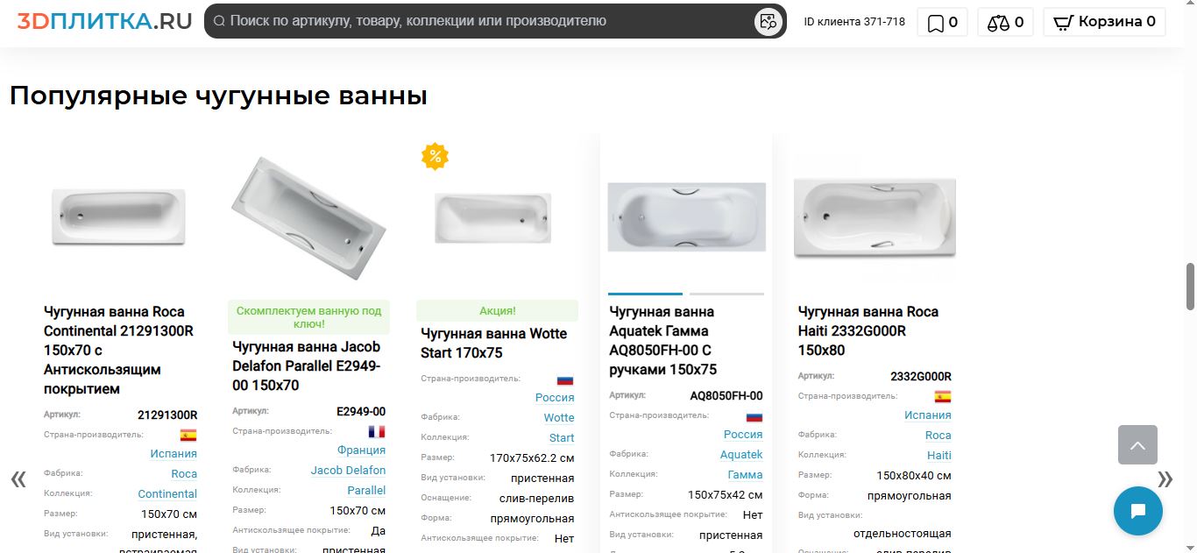Screen dimensions: 1197x553
Task: Open the Aquatek factory link
Action: [741, 455]
